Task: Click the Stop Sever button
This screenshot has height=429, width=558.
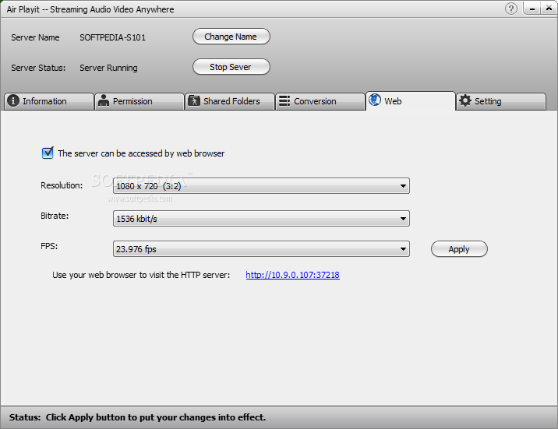Action: [x=231, y=67]
